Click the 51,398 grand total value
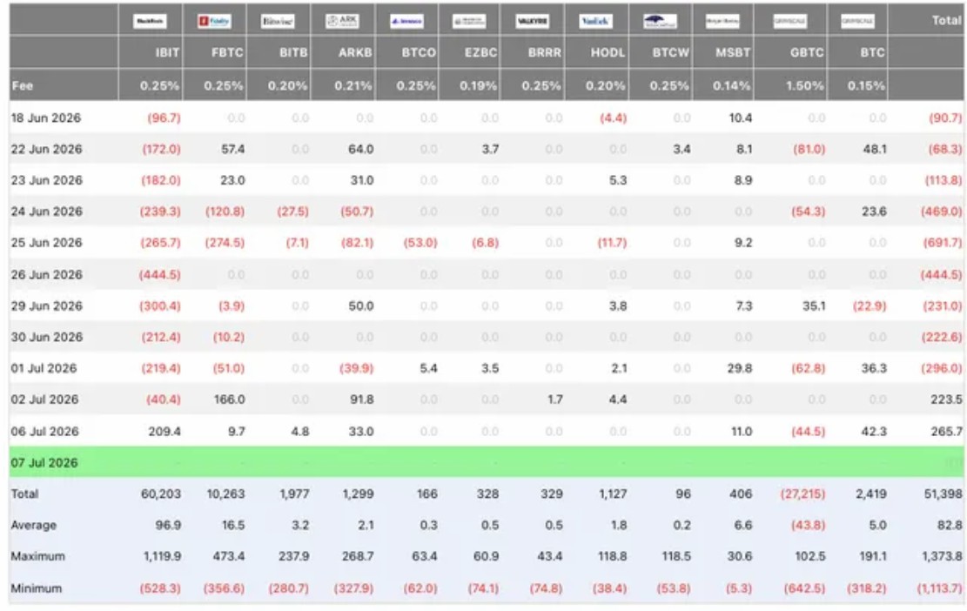 click(x=943, y=493)
